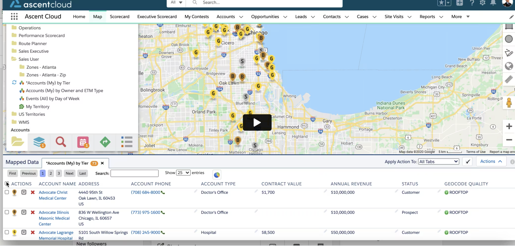Open the Executive Scorecard tab
515x246 pixels.
pos(157,17)
